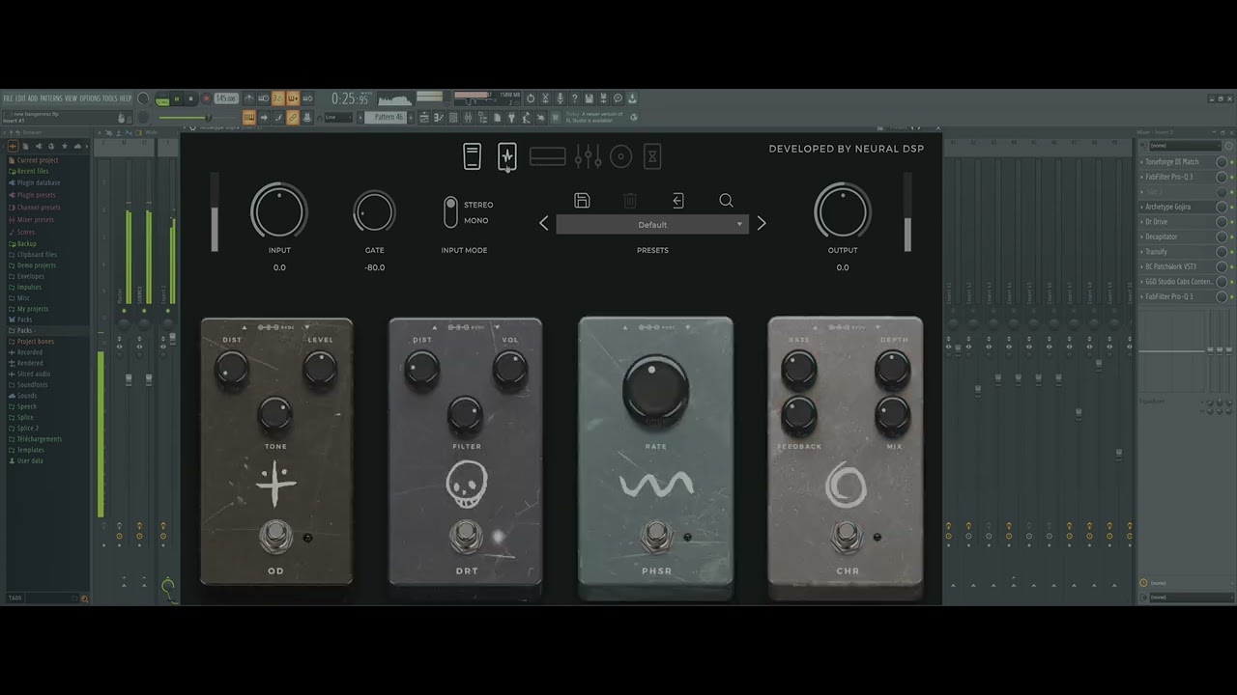1237x695 pixels.
Task: Open the Line snap dropdown in toolbar
Action: pos(339,118)
